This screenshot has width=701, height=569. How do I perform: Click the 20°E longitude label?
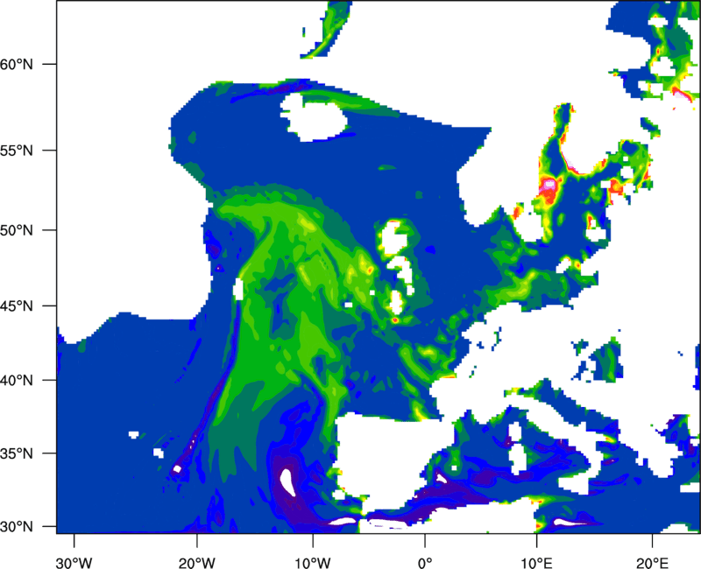[652, 563]
